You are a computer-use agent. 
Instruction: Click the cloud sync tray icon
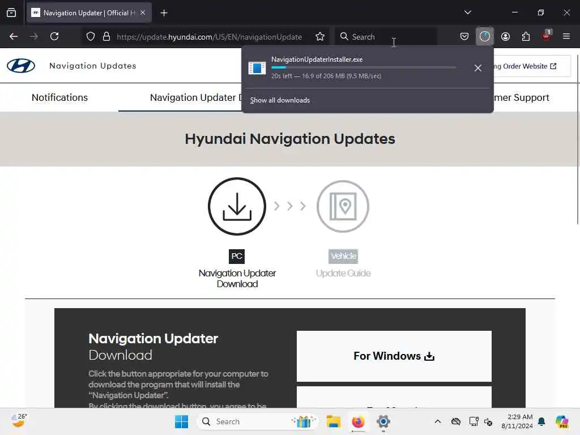pos(456,421)
